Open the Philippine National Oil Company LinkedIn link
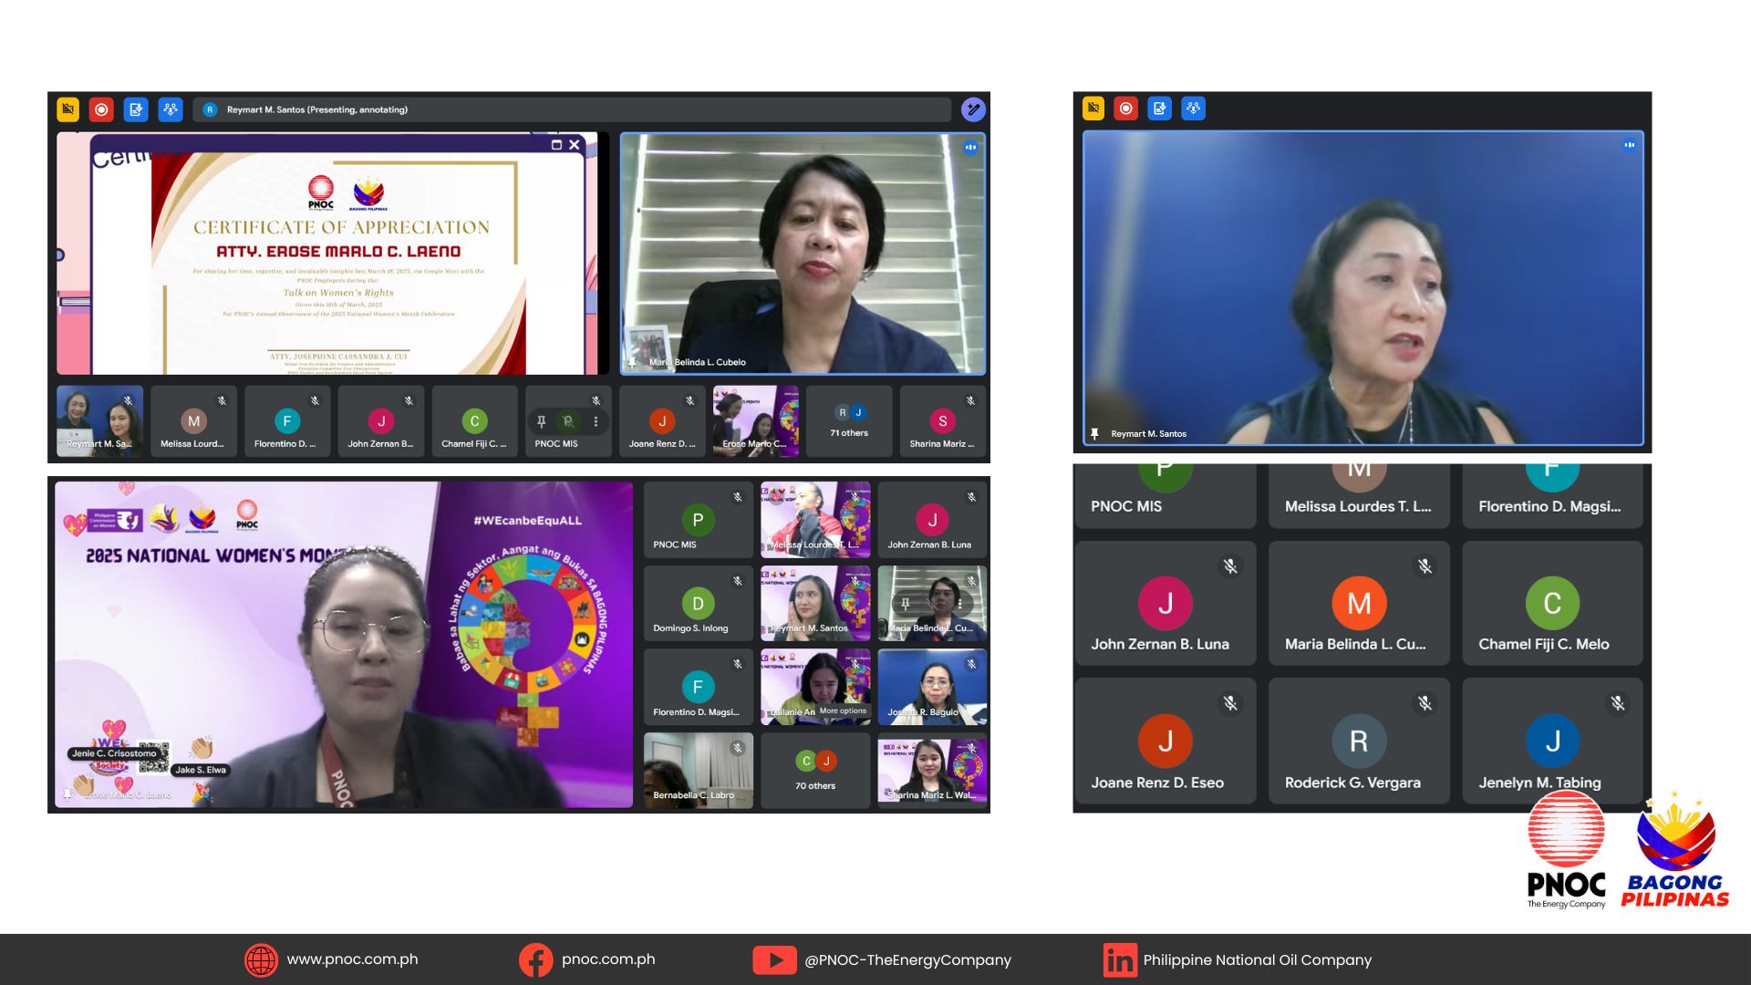Screen dimensions: 1751x985 click(x=1258, y=959)
